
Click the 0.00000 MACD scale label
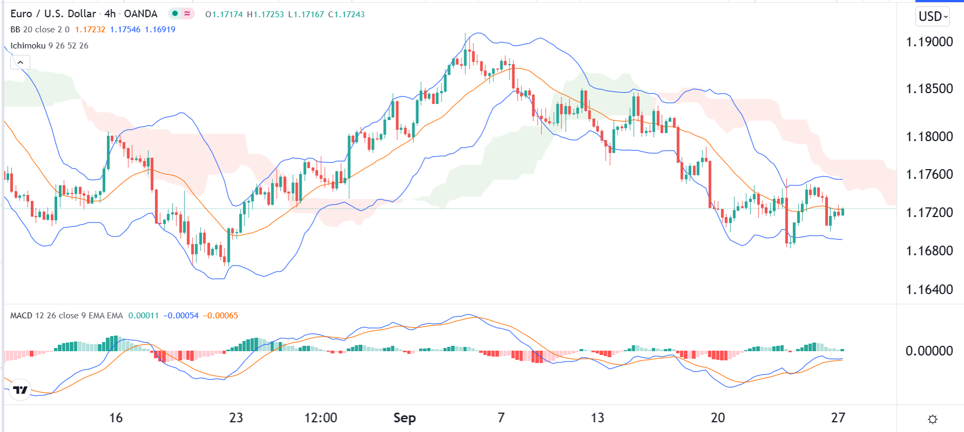(x=929, y=351)
